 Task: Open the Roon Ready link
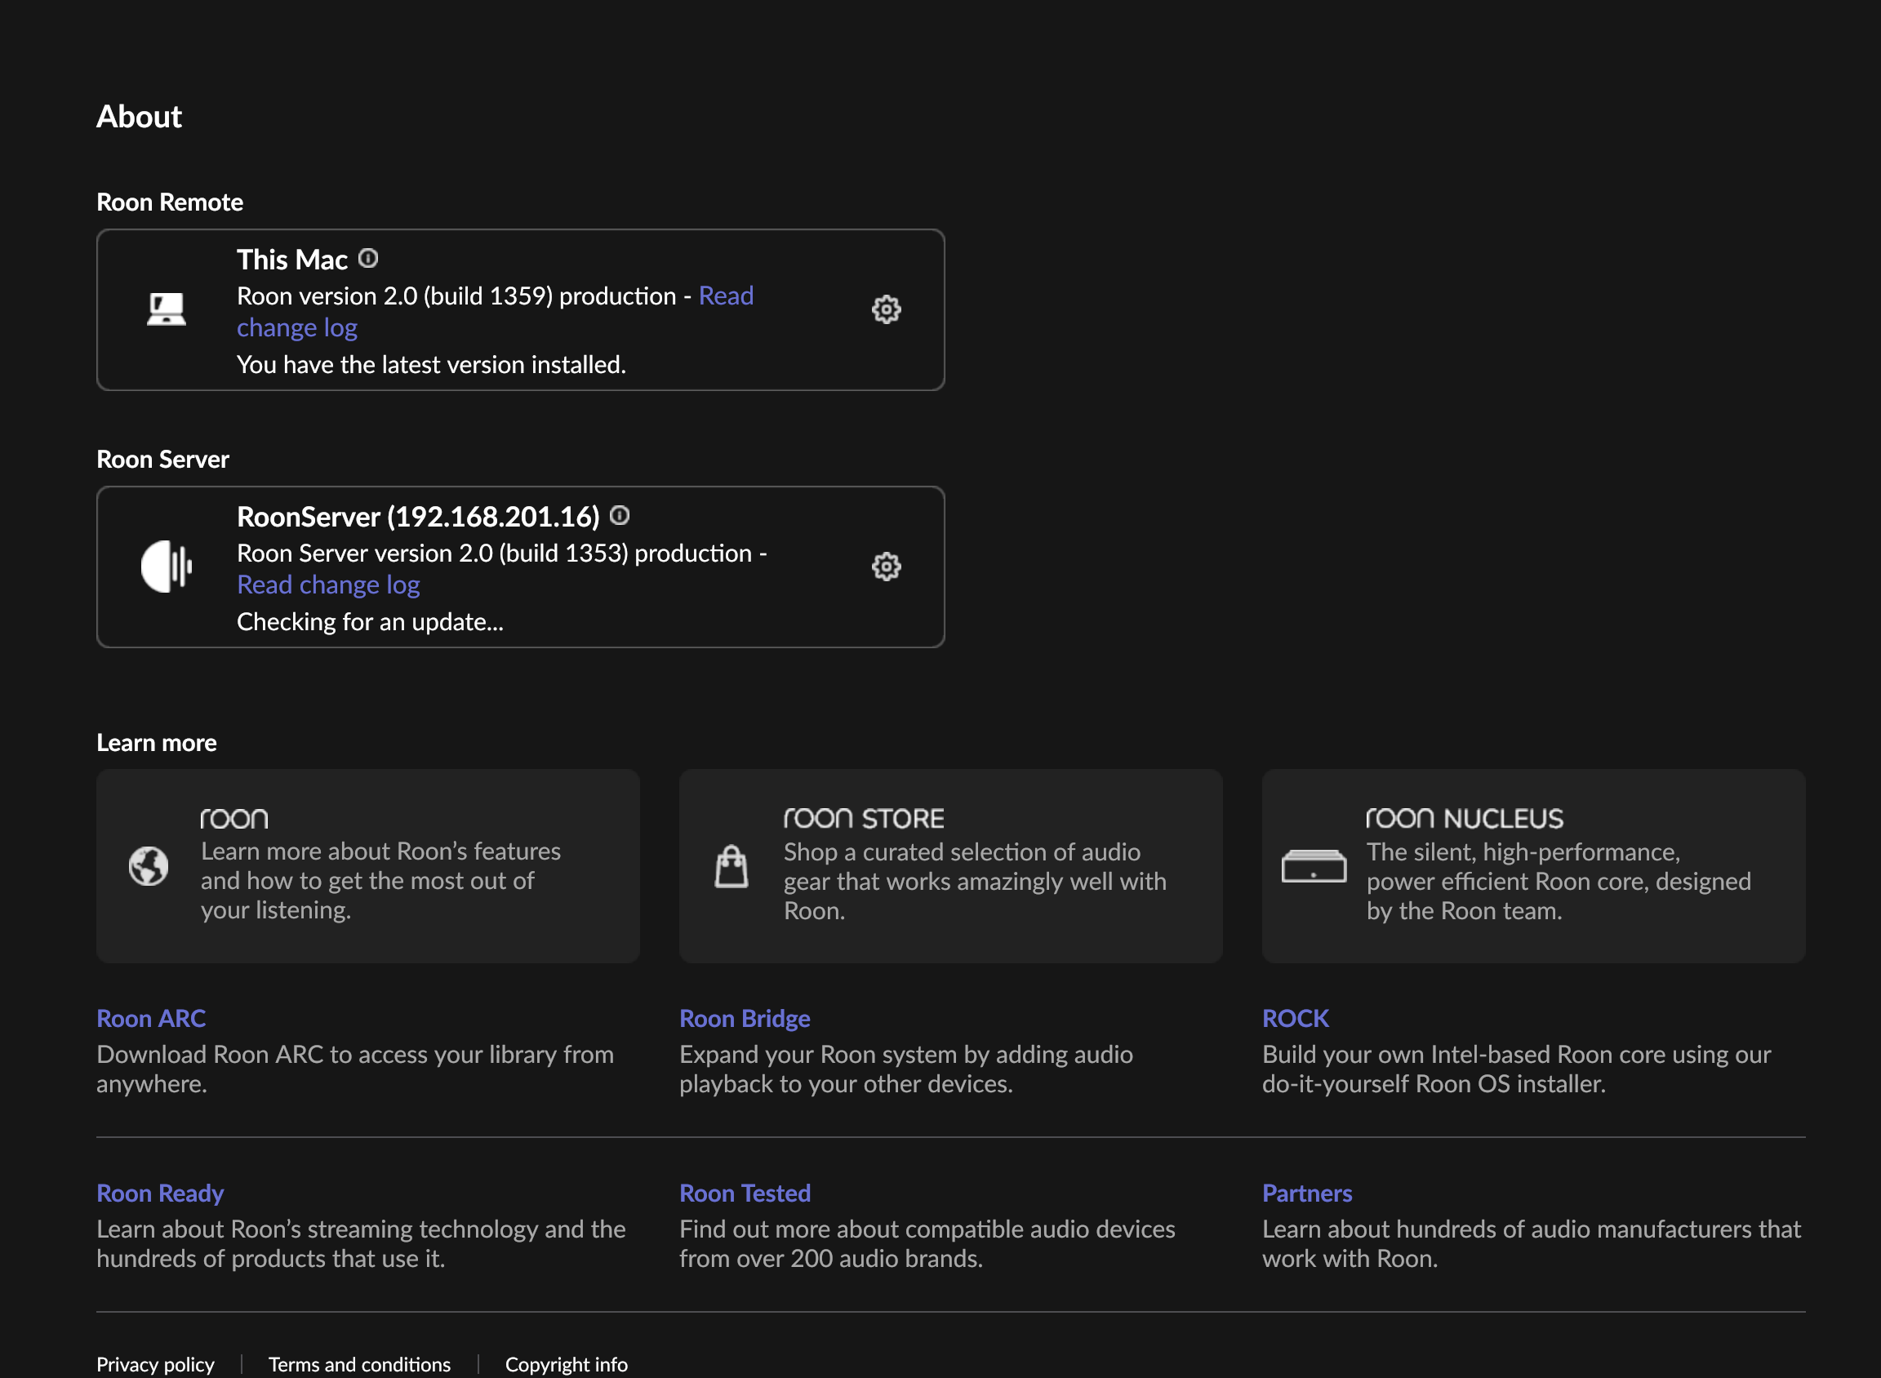tap(160, 1193)
